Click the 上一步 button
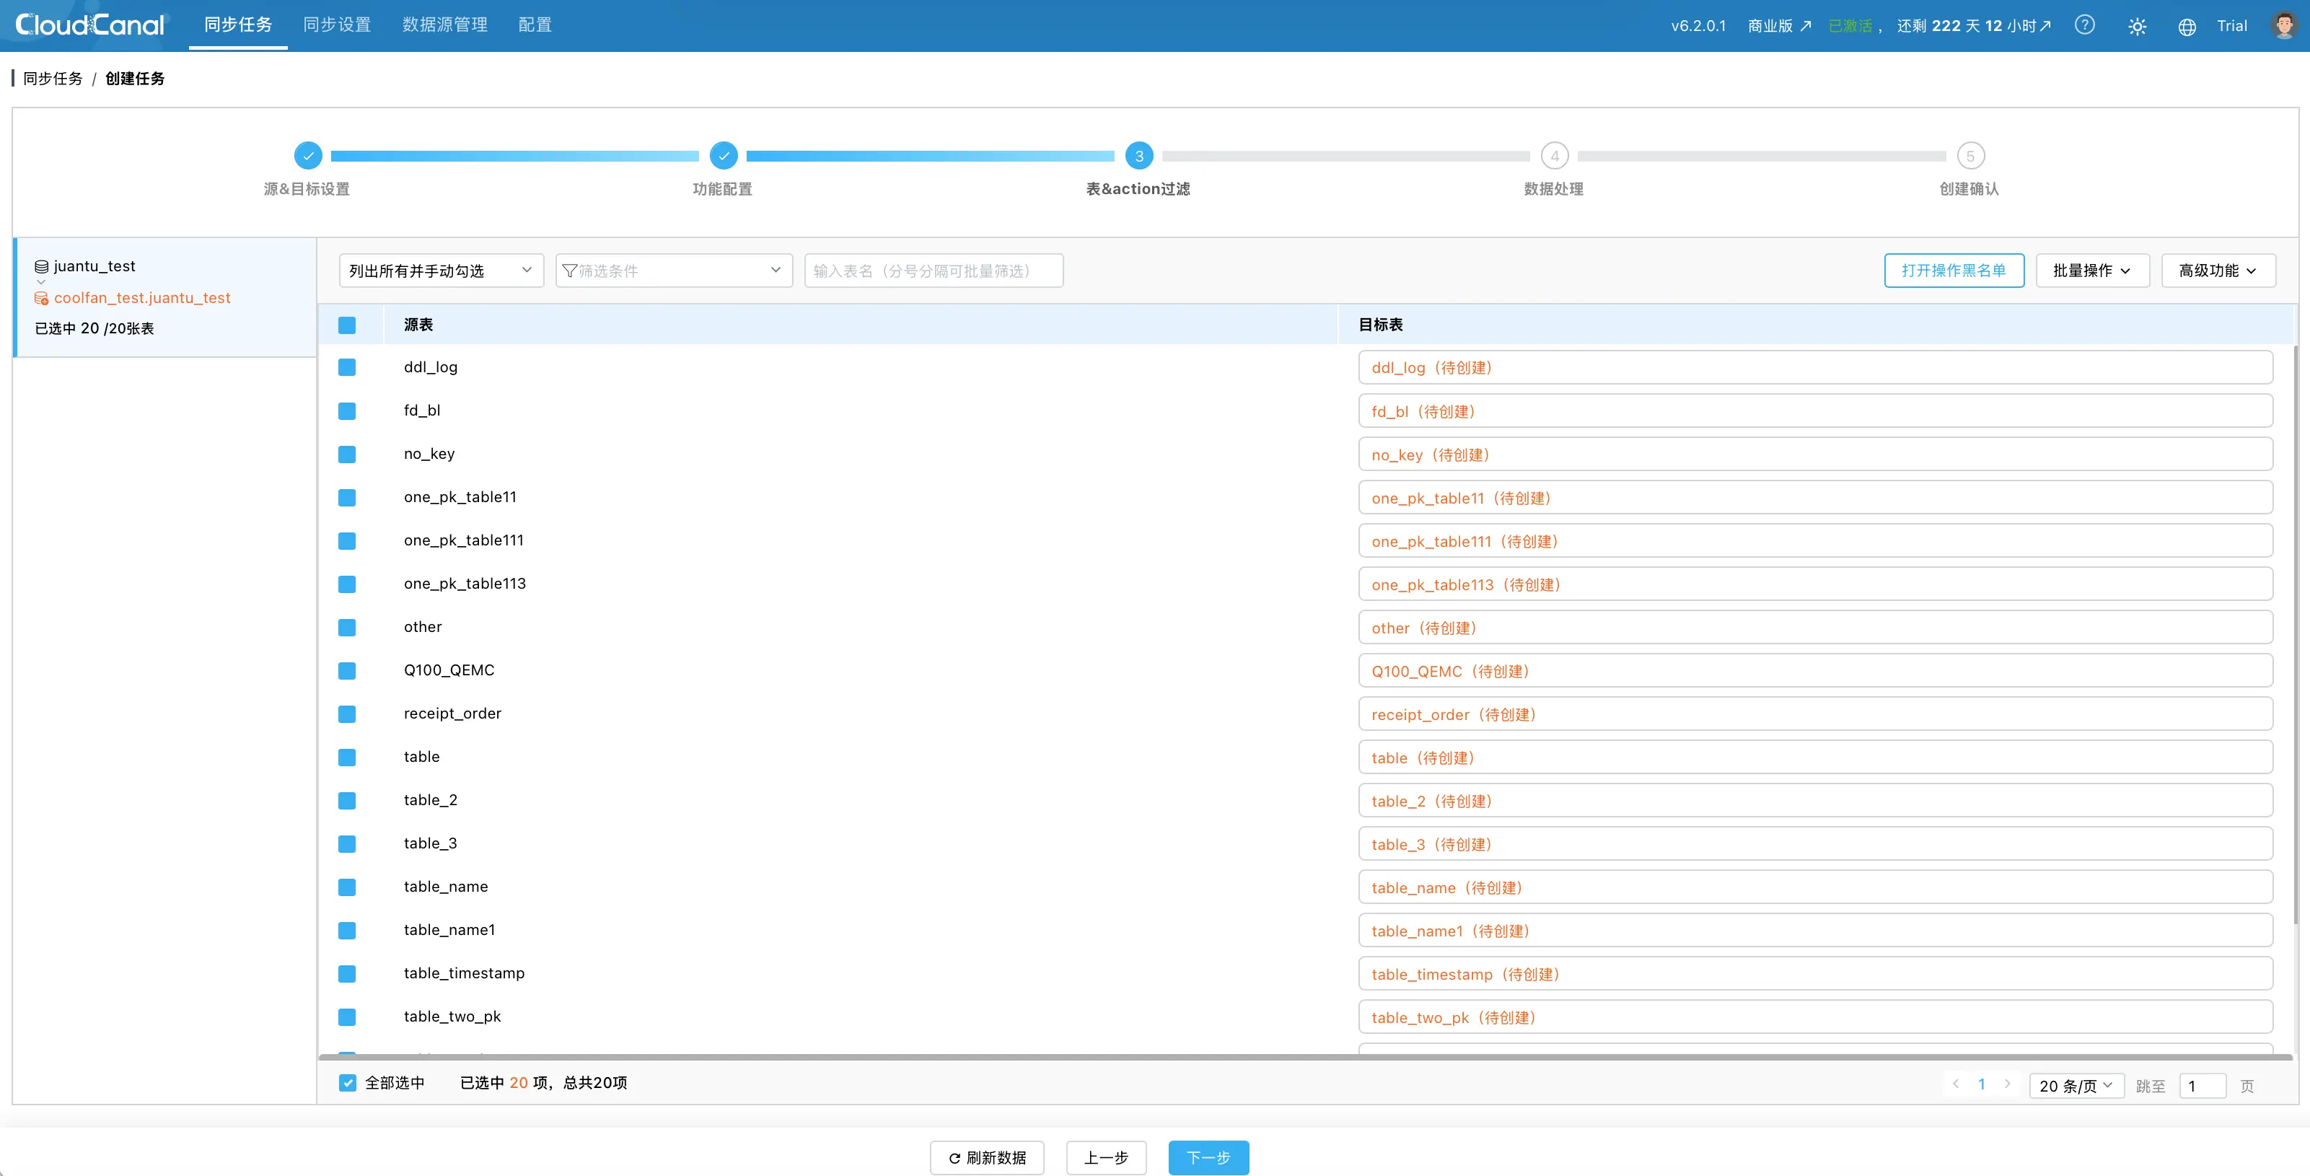 tap(1106, 1157)
